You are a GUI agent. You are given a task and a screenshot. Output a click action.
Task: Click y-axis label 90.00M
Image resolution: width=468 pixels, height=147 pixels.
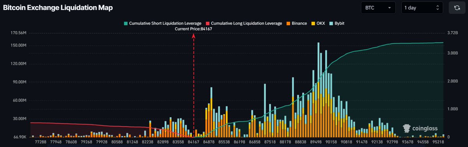(x=19, y=82)
